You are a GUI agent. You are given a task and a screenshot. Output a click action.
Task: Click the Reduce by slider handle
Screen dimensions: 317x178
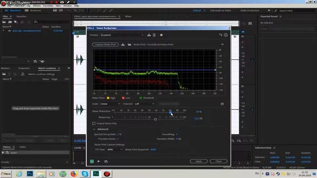(155, 119)
